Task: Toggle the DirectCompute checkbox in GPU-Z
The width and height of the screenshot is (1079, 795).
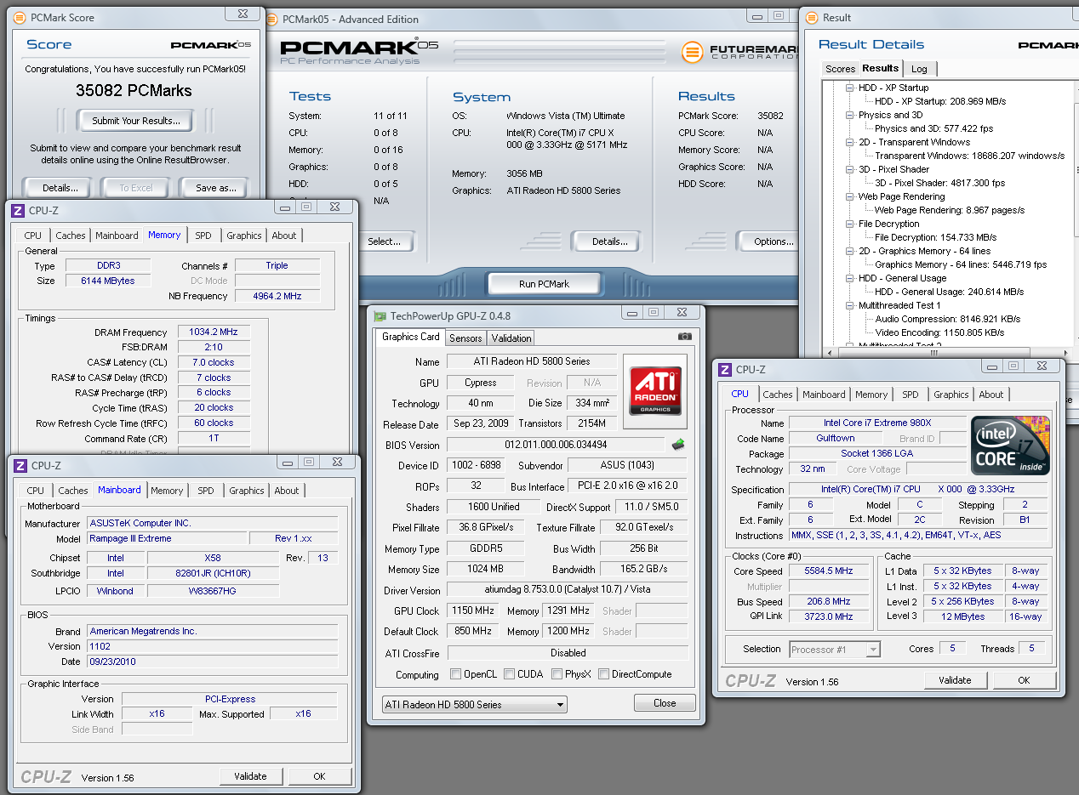Action: (x=603, y=674)
